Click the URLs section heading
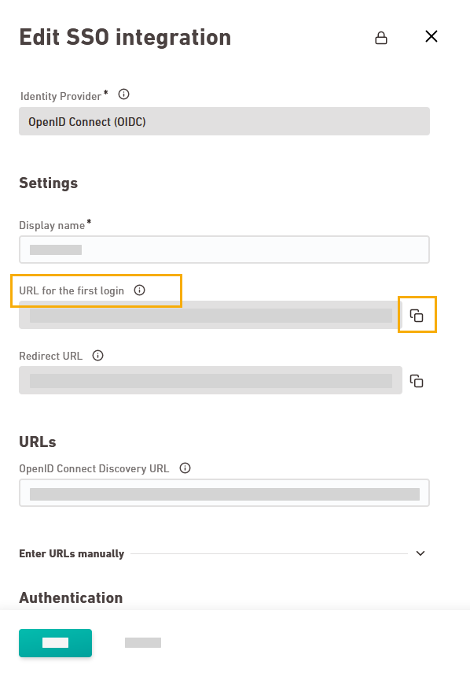 point(38,442)
